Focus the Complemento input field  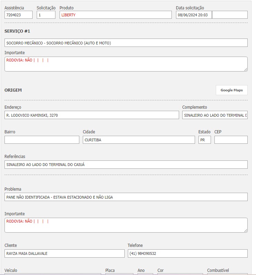[215, 115]
